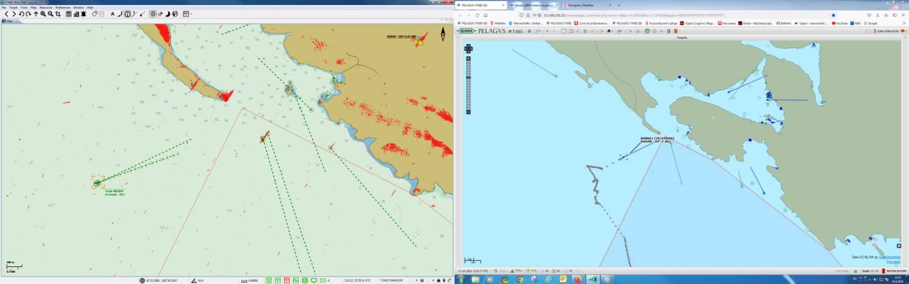The width and height of the screenshot is (909, 284).
Task: Click the undo arrow toolbar icon
Action: coord(22,14)
